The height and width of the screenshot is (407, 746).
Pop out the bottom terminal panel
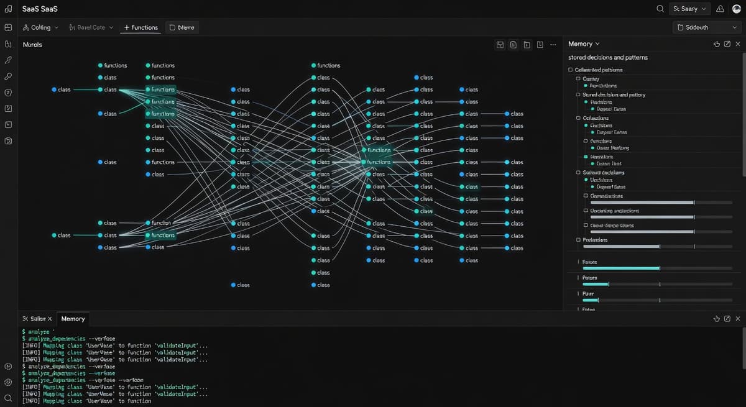(x=727, y=318)
